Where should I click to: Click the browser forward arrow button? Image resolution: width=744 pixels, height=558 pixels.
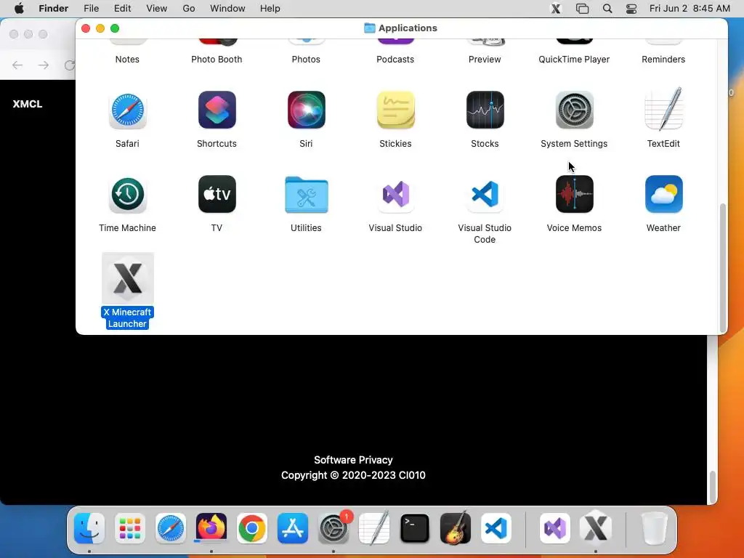pyautogui.click(x=44, y=65)
